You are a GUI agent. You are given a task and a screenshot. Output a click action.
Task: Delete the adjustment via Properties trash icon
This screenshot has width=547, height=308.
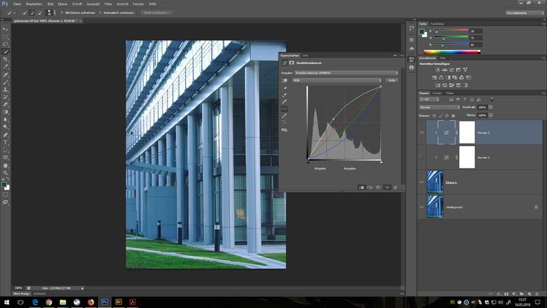395,186
